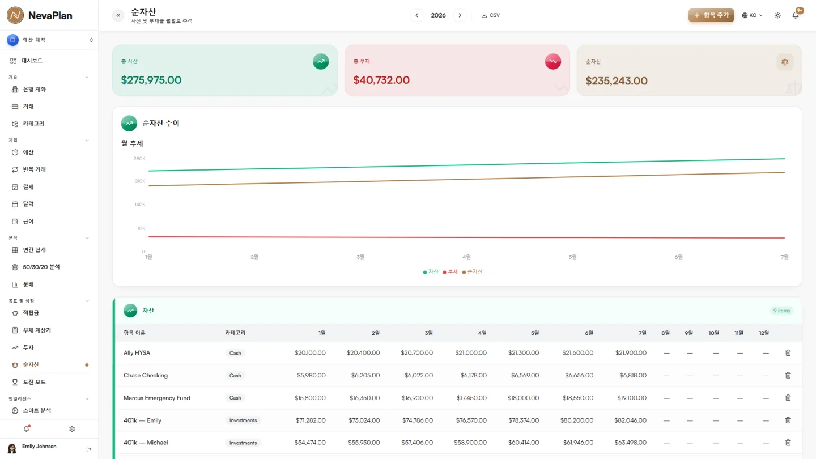Screen dimensions: 816x459
Task: Open the 예산 계획 plan selector
Action: click(x=49, y=40)
